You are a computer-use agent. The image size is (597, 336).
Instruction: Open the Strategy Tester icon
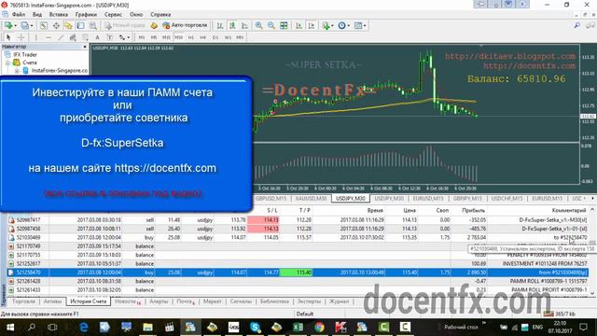coord(93,25)
